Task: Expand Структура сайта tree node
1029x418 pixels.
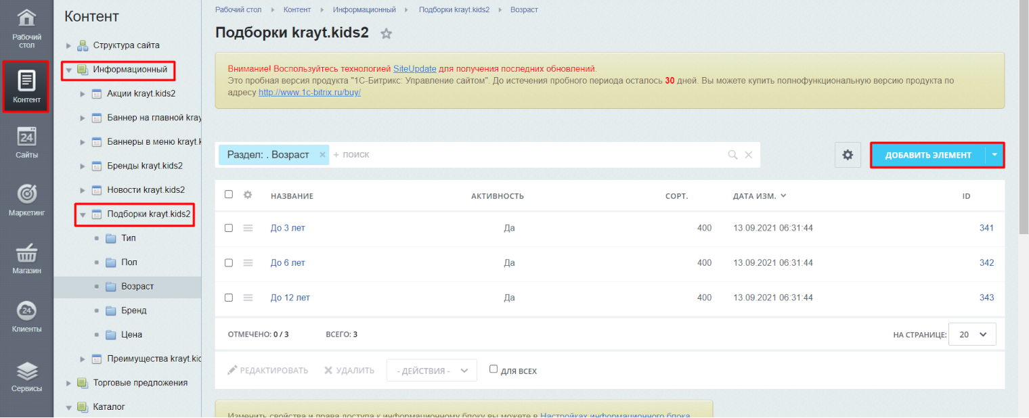Action: point(68,45)
